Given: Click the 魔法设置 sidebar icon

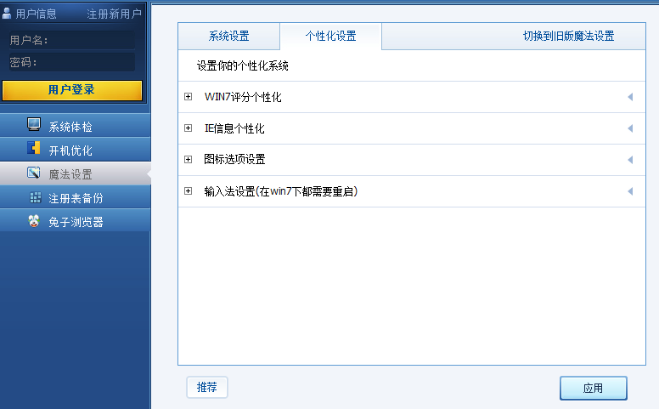Looking at the screenshot, I should click(x=34, y=173).
